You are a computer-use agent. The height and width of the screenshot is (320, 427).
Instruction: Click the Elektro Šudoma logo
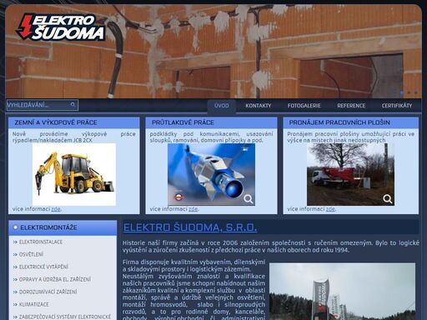(61, 27)
